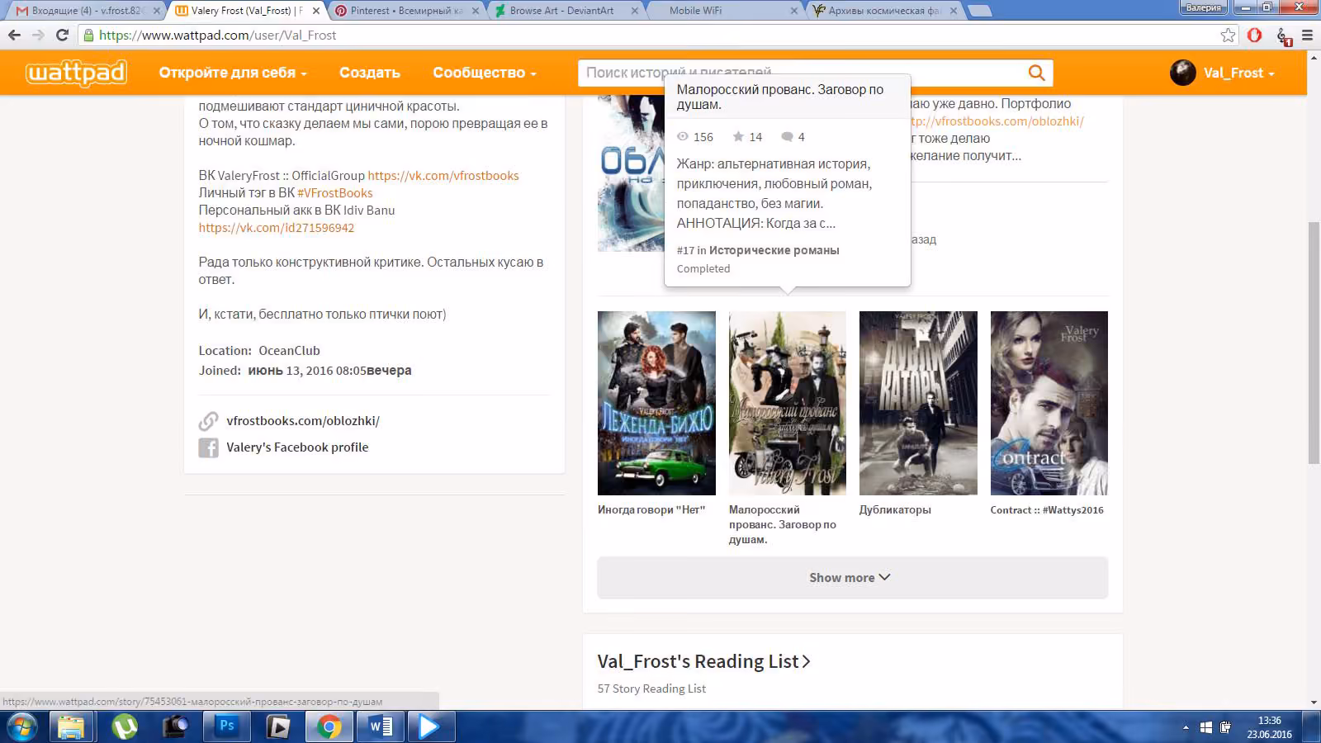This screenshot has height=743, width=1321.
Task: Open the "Иногда говори Нет" book cover
Action: click(x=656, y=403)
